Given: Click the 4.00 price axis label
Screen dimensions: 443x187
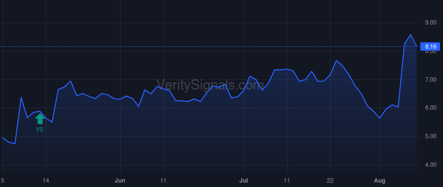Looking at the screenshot, I should pos(431,165).
